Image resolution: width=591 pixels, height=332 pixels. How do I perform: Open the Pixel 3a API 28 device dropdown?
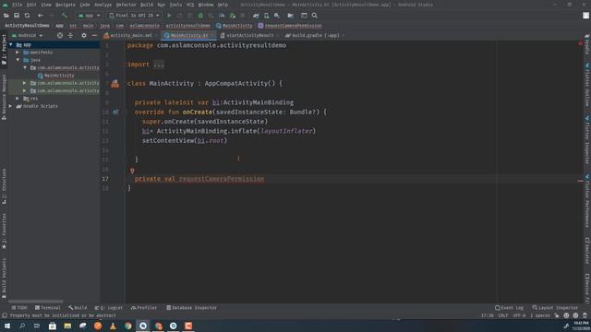click(134, 16)
